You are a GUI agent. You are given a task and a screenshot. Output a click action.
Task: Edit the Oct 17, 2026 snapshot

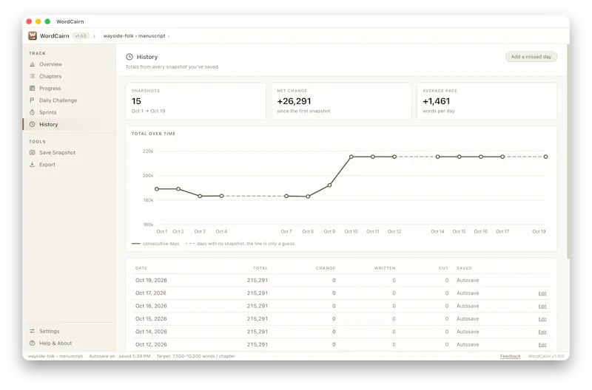(542, 293)
